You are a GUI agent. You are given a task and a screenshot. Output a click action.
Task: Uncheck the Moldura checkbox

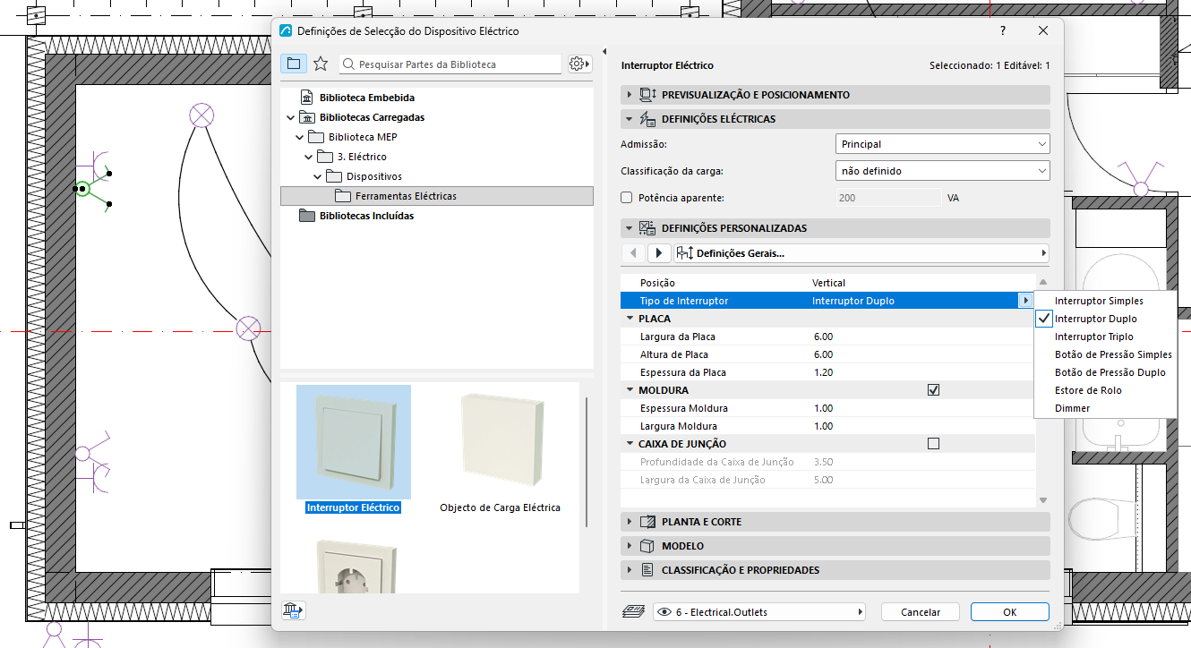tap(933, 390)
